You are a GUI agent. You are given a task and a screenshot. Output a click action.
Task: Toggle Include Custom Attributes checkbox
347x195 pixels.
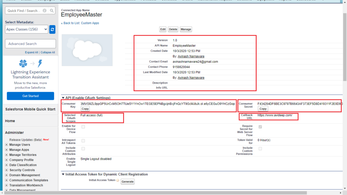pos(83,149)
